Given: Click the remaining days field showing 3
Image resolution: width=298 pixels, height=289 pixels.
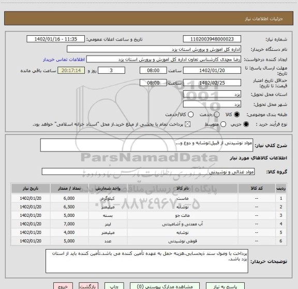Looking at the screenshot, I should (x=111, y=71).
